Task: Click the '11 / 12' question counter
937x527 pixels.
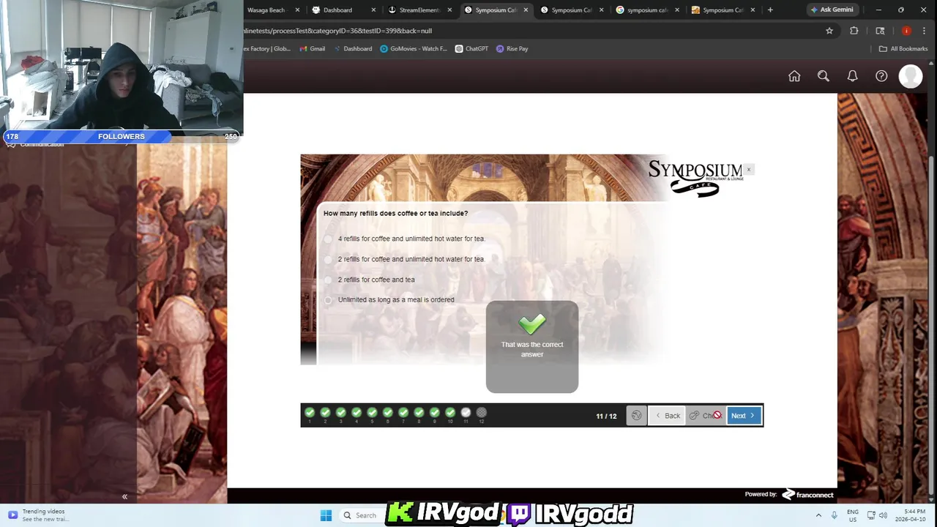Action: [x=606, y=416]
